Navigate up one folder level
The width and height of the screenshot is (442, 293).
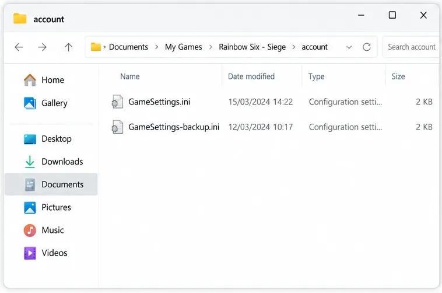click(68, 47)
